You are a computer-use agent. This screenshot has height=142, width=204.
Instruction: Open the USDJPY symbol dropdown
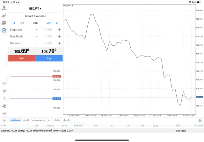[x=35, y=9]
